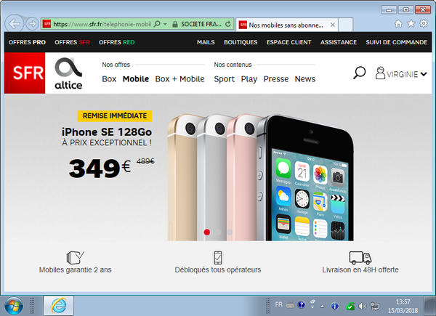Click the blue info tray icon
The image size is (436, 316).
335,306
